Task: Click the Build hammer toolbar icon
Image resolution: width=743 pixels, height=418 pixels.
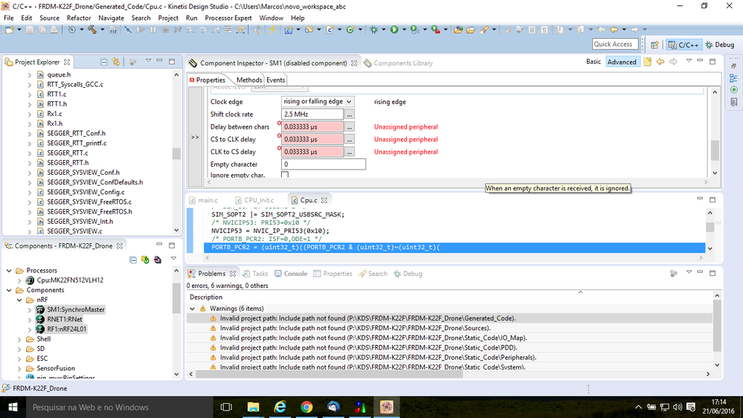Action: [92, 30]
